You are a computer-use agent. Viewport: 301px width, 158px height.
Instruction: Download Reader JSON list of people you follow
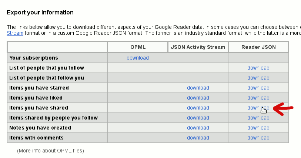(x=258, y=68)
